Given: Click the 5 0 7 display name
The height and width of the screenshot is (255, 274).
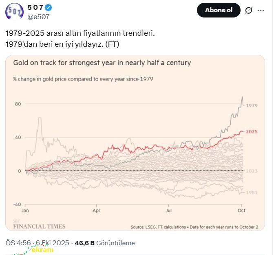Looking at the screenshot, I should coord(35,8).
